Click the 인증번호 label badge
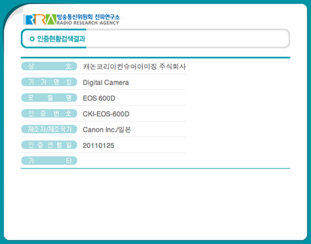311x244 pixels. (x=49, y=114)
